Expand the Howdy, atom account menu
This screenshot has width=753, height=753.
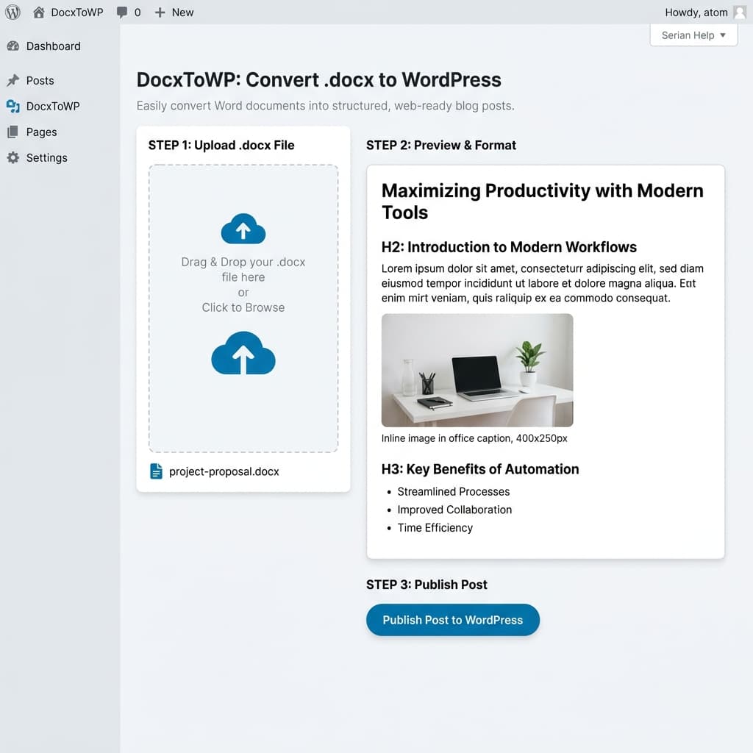click(696, 12)
